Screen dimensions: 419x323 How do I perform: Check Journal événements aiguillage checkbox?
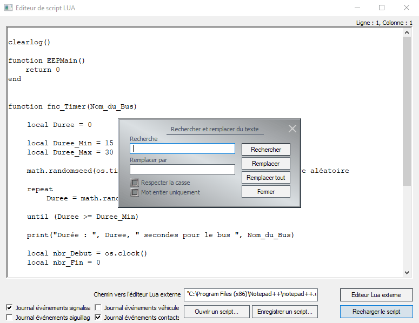click(9, 317)
